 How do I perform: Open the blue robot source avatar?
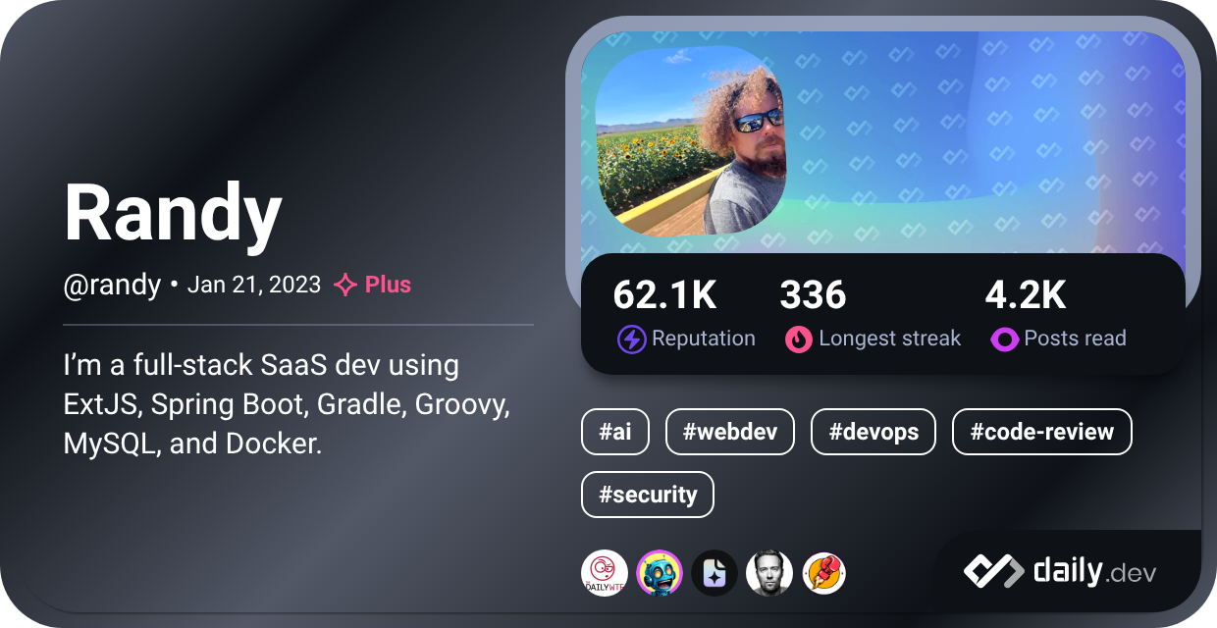(x=660, y=573)
